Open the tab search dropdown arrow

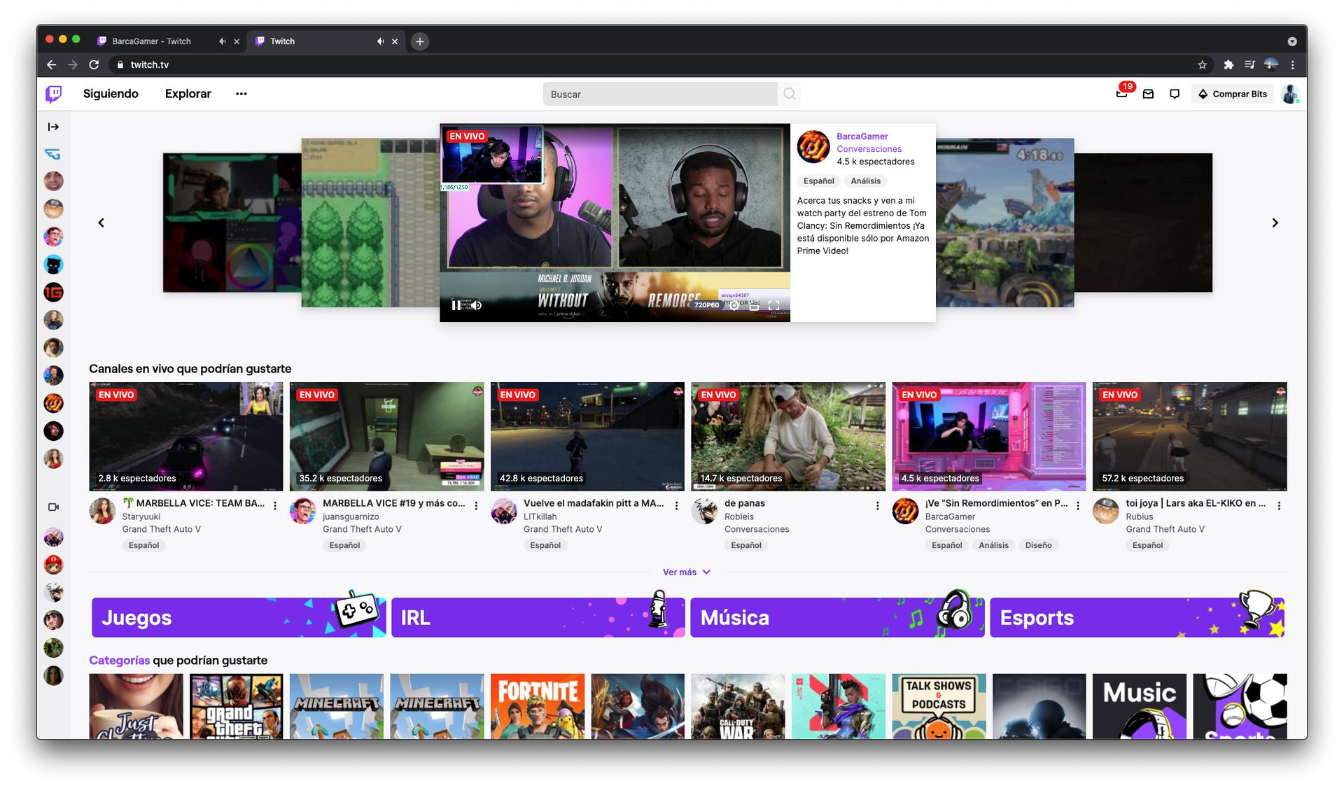[x=1292, y=41]
